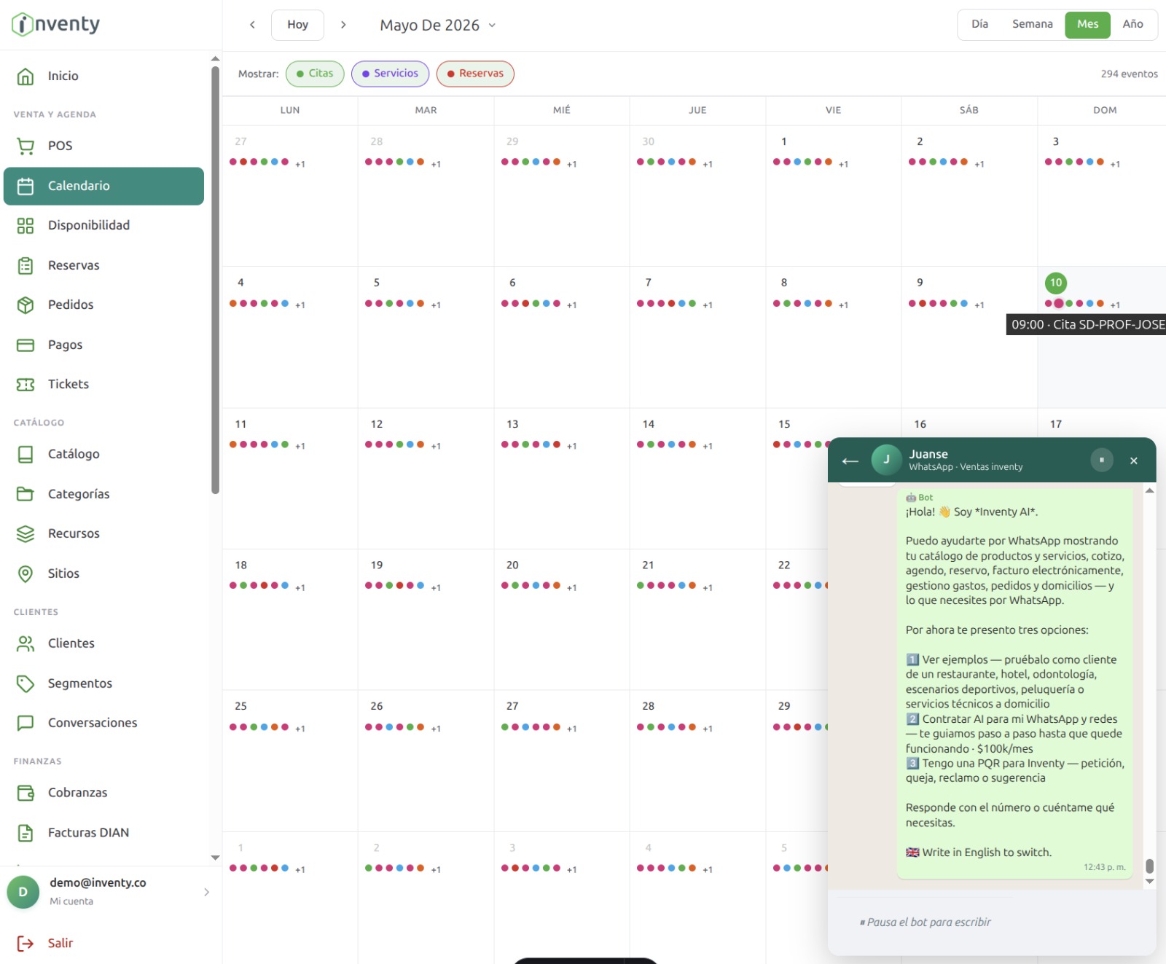Close the Juanse chat panel
Image resolution: width=1166 pixels, height=964 pixels.
point(1134,461)
